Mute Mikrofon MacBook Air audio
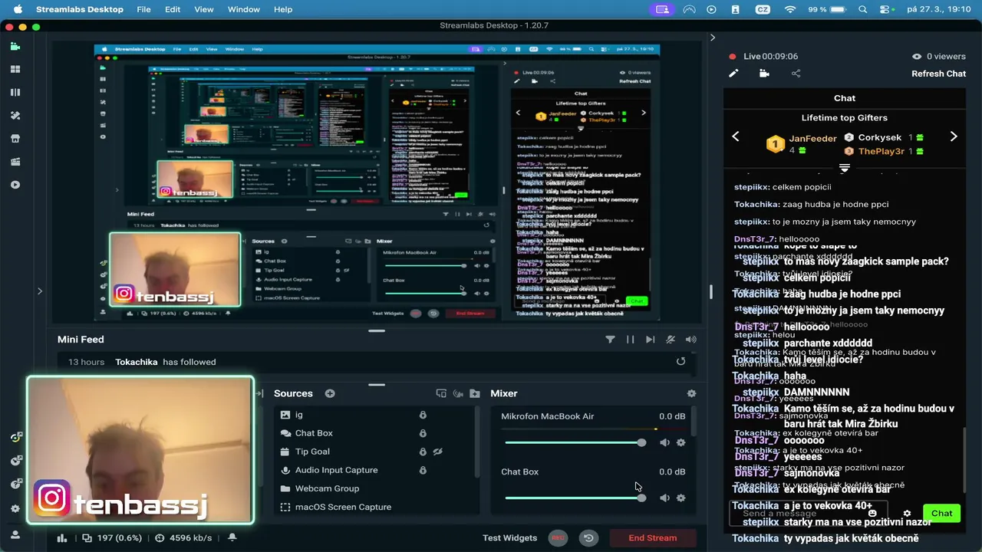The height and width of the screenshot is (552, 982). tap(664, 442)
